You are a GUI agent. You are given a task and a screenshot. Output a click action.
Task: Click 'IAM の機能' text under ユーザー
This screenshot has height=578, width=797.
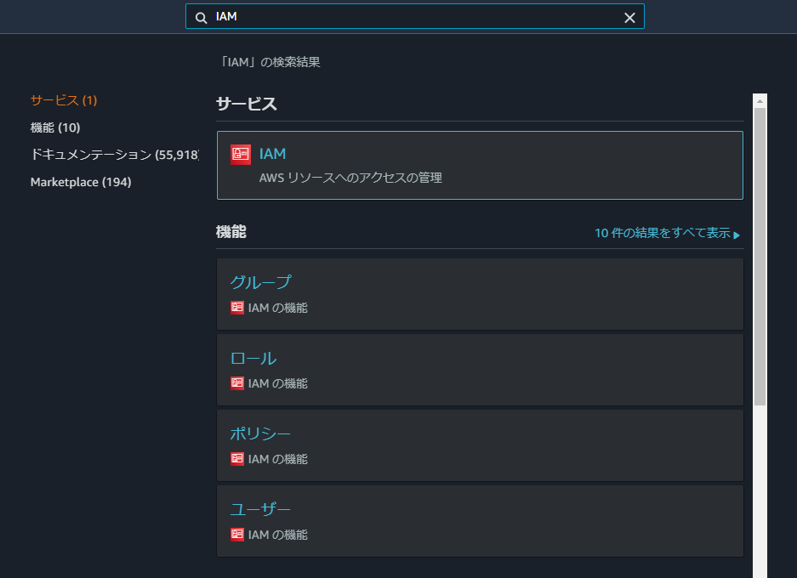coord(277,535)
